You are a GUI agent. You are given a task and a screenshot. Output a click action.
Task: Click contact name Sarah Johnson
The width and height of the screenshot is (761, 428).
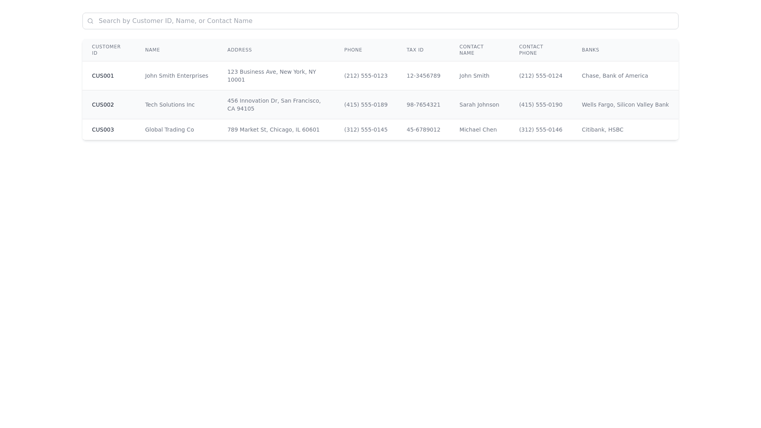coord(479,105)
